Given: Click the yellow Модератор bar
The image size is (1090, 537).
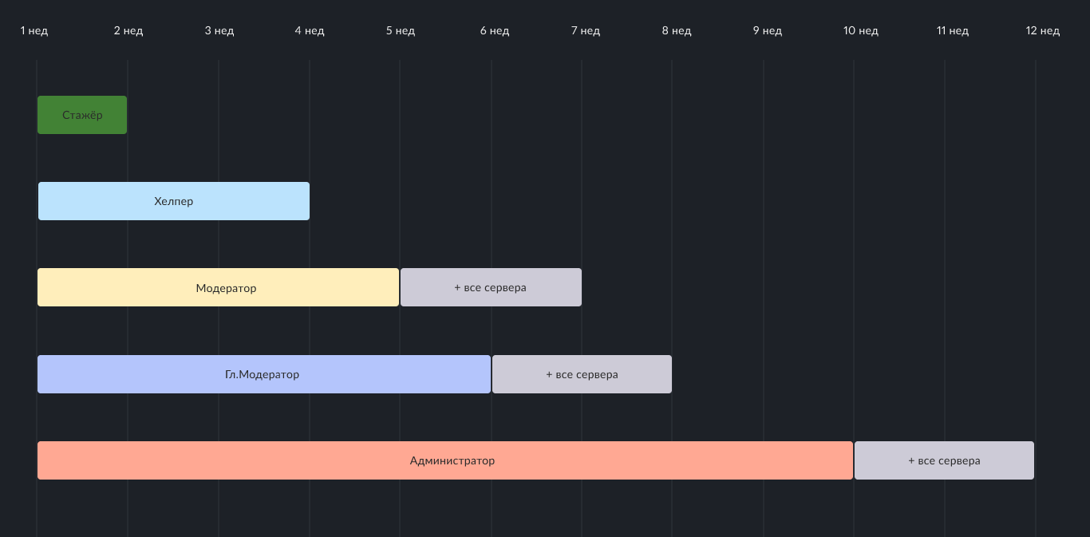Looking at the screenshot, I should tap(218, 287).
